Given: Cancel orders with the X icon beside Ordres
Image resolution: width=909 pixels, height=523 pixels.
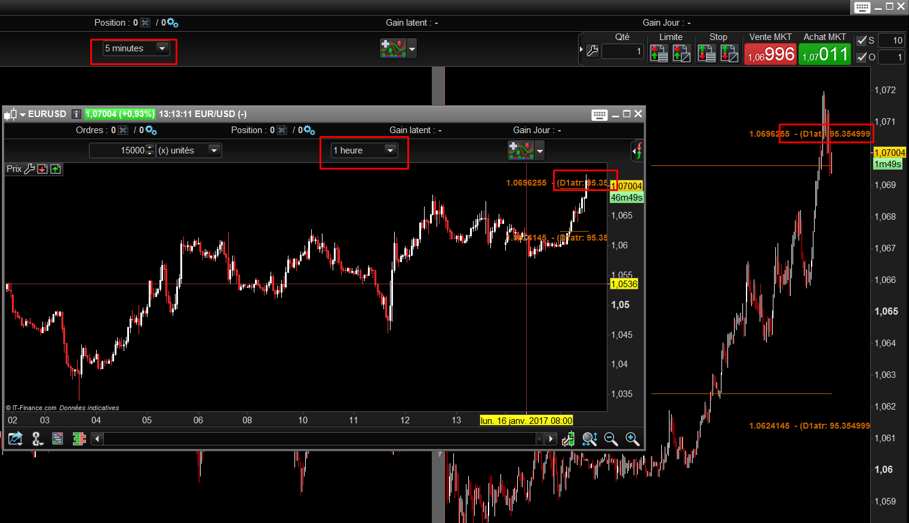Looking at the screenshot, I should [x=123, y=130].
